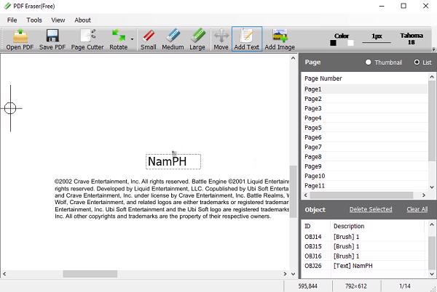Click the Delete Selected link

pyautogui.click(x=370, y=209)
